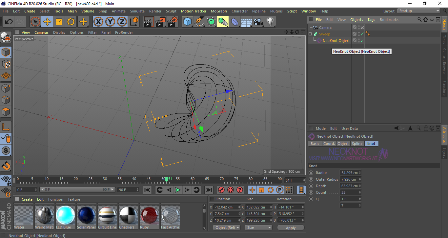The width and height of the screenshot is (448, 238).
Task: Toggle Position keyframe recording
Action: 252,190
